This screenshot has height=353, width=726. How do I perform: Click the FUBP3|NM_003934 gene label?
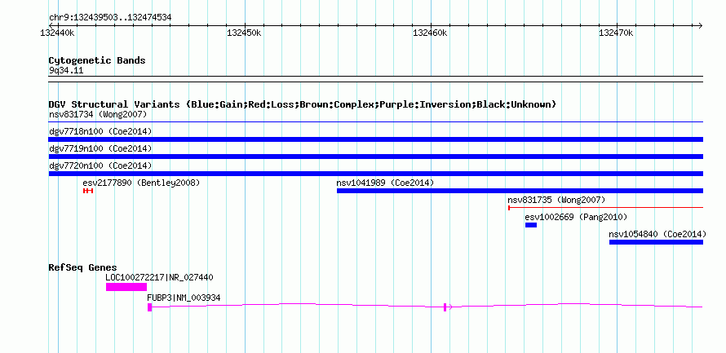pos(184,298)
